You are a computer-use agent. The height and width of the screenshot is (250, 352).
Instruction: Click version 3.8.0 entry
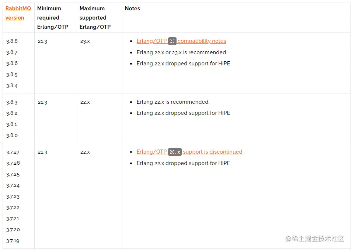click(x=12, y=136)
